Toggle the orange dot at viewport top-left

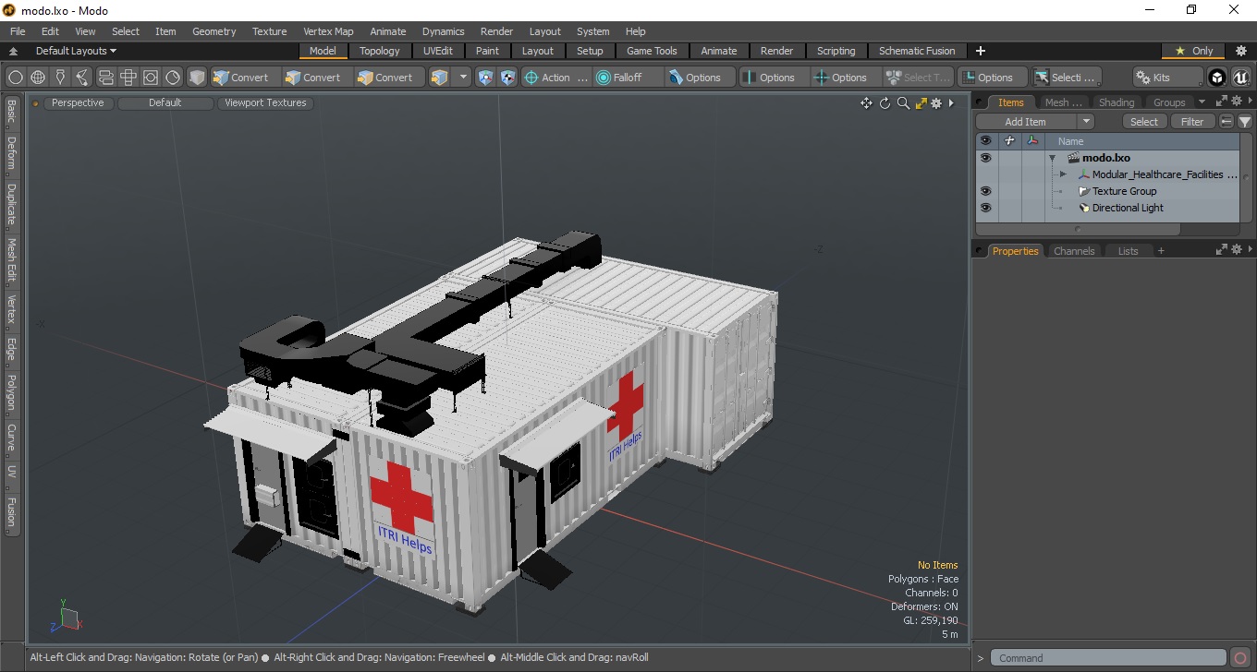pos(36,103)
